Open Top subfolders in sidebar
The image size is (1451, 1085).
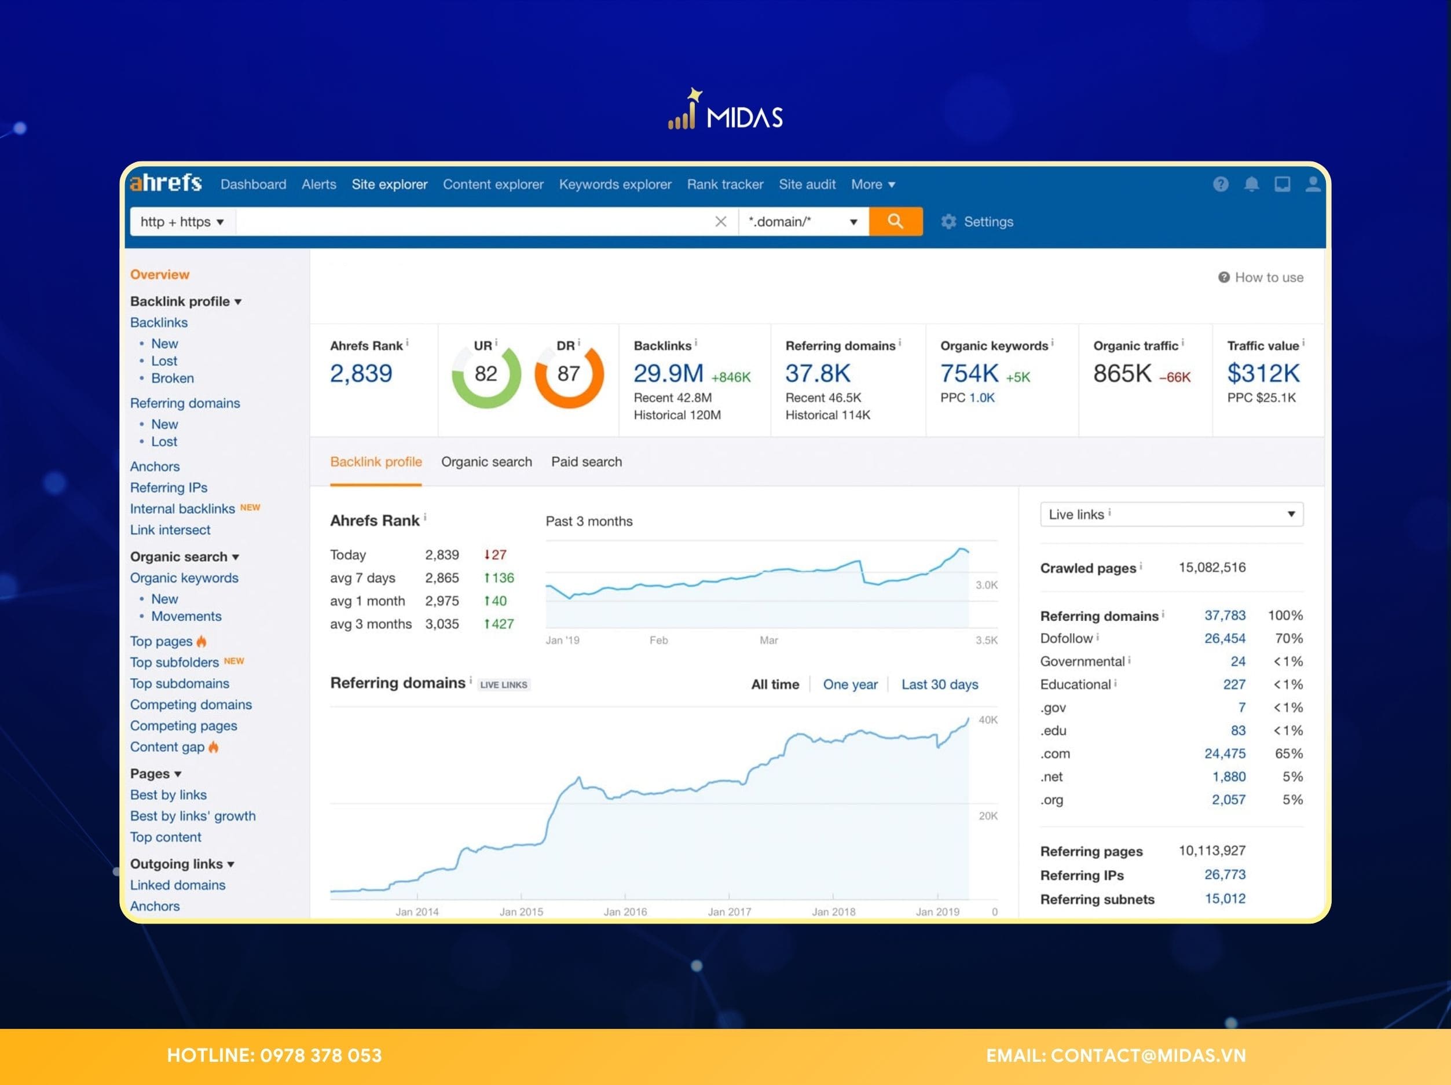point(174,662)
